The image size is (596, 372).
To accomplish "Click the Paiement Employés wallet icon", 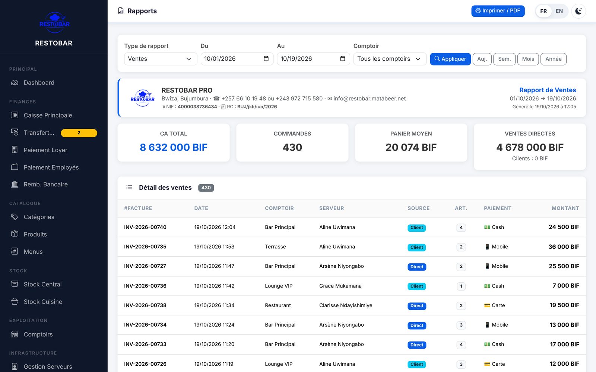I will (15, 167).
